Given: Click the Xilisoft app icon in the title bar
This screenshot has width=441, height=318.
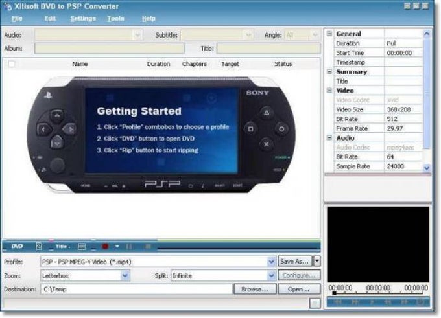Looking at the screenshot, I should 7,6.
